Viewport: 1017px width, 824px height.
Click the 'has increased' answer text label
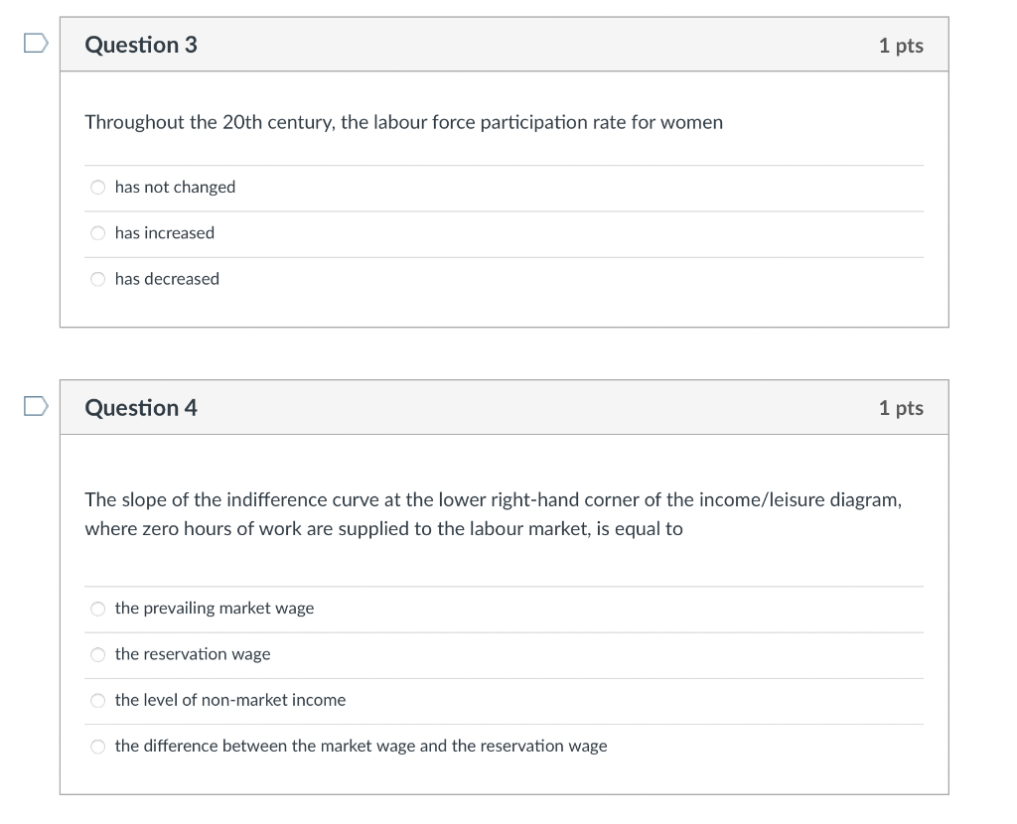[165, 232]
